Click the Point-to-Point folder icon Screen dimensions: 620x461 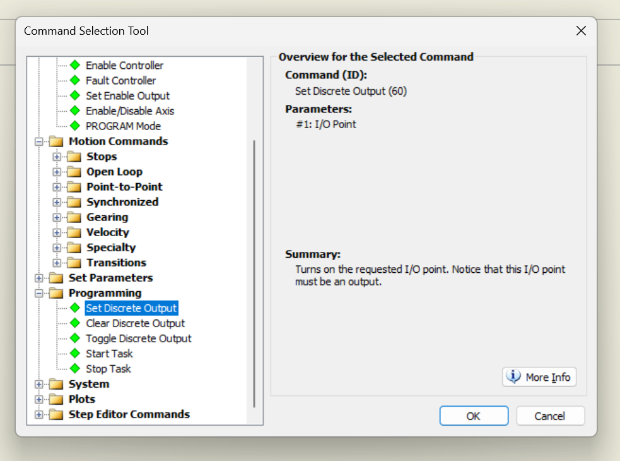(x=74, y=187)
